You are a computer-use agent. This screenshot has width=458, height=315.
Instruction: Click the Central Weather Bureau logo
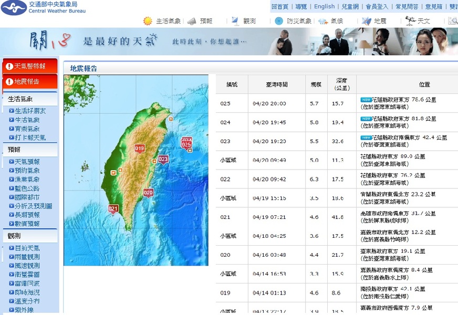coord(14,7)
